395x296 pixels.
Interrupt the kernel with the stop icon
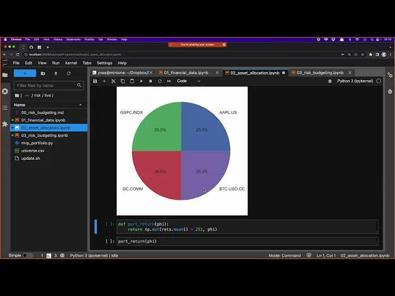[151, 81]
